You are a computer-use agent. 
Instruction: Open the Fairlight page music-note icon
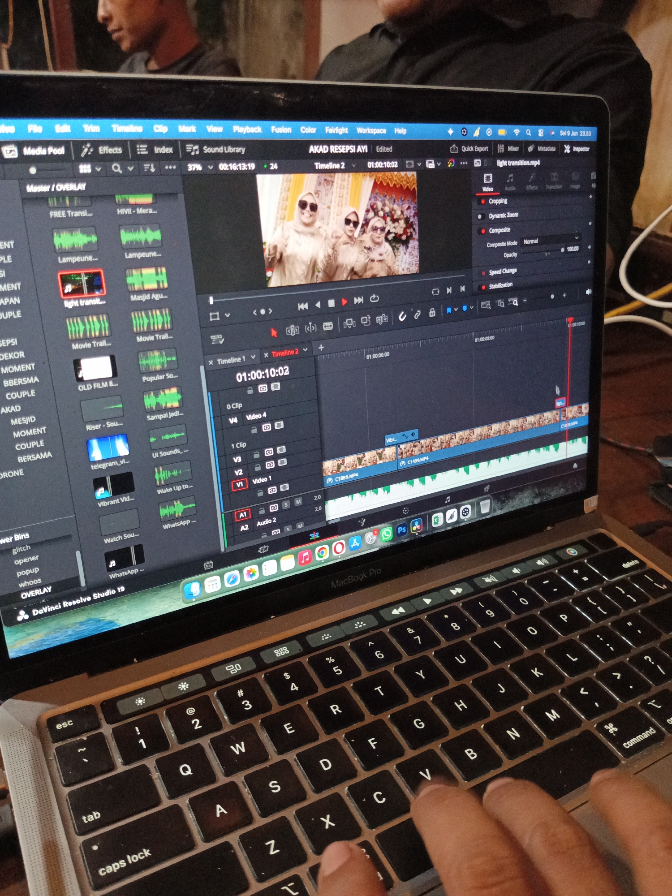447,500
